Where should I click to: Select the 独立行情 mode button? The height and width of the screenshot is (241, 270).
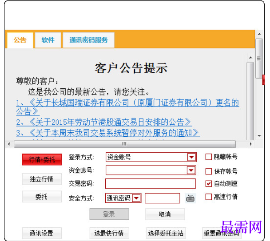[42, 179]
